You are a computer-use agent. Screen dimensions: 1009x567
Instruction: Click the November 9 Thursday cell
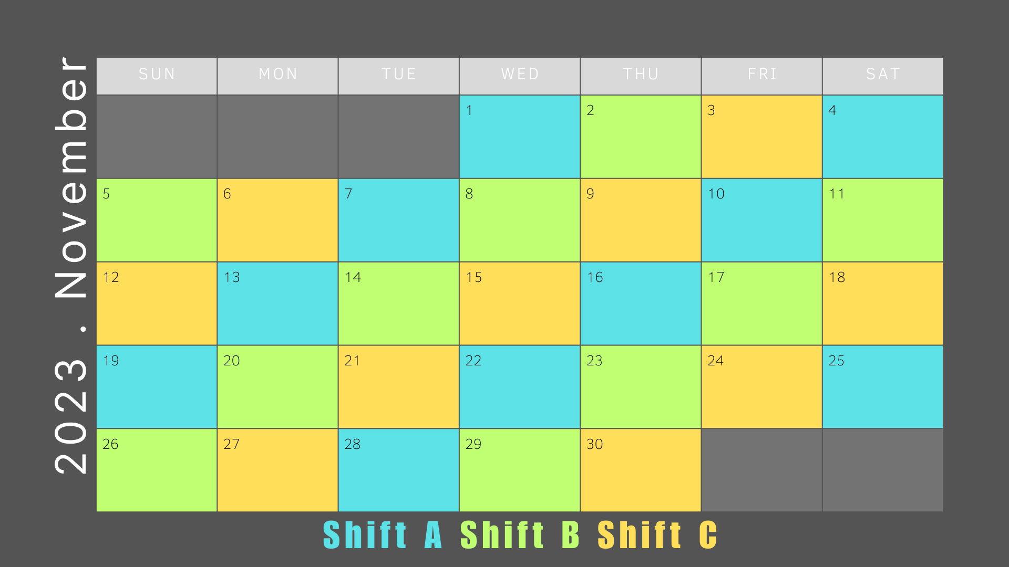coord(641,220)
